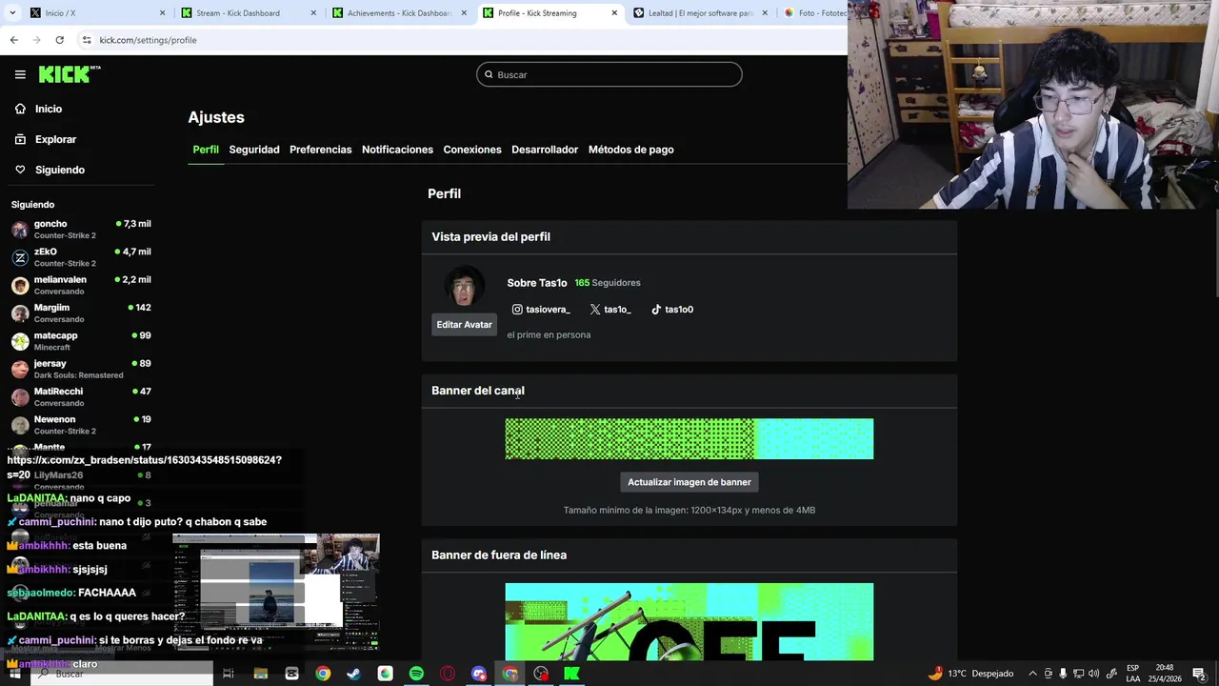Viewport: 1219px width, 686px height.
Task: Click the ESP LAA language indicator
Action: (x=1132, y=674)
